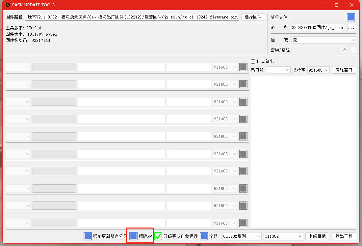Click the gray status square in first row
This screenshot has height=246, width=362.
click(243, 67)
